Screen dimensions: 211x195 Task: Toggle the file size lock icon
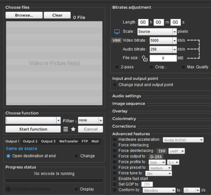pyautogui.click(x=145, y=59)
